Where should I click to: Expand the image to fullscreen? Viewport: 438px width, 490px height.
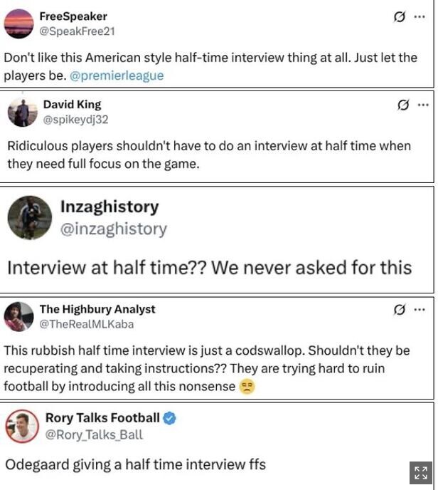pos(420,473)
